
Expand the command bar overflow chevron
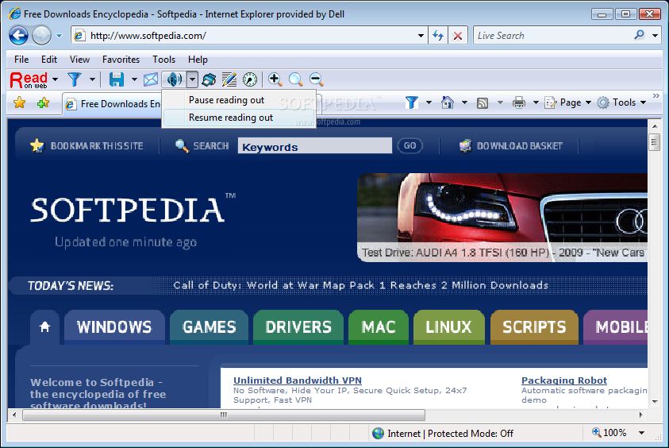656,95
